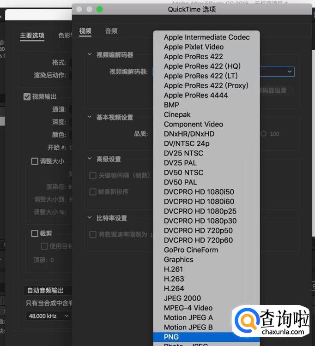Viewport: 315px width, 346px height.
Task: Collapse the 高级设置 section
Action: tap(90, 158)
